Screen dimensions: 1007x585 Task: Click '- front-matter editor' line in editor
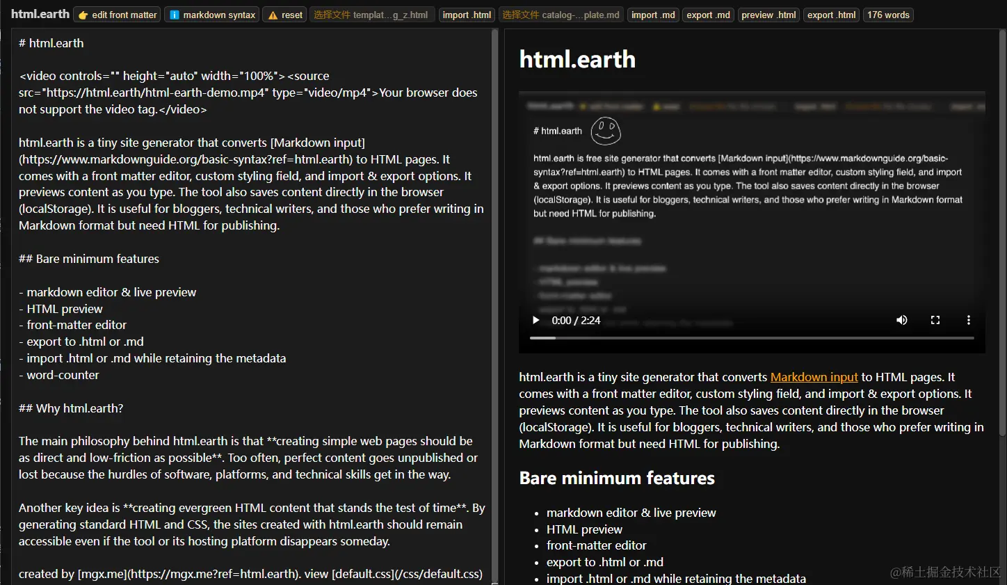pyautogui.click(x=73, y=325)
